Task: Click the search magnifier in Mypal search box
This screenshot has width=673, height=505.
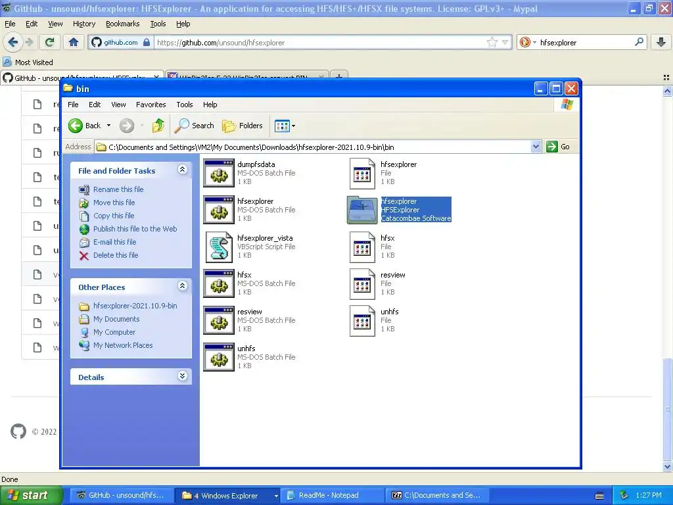Action: point(639,42)
